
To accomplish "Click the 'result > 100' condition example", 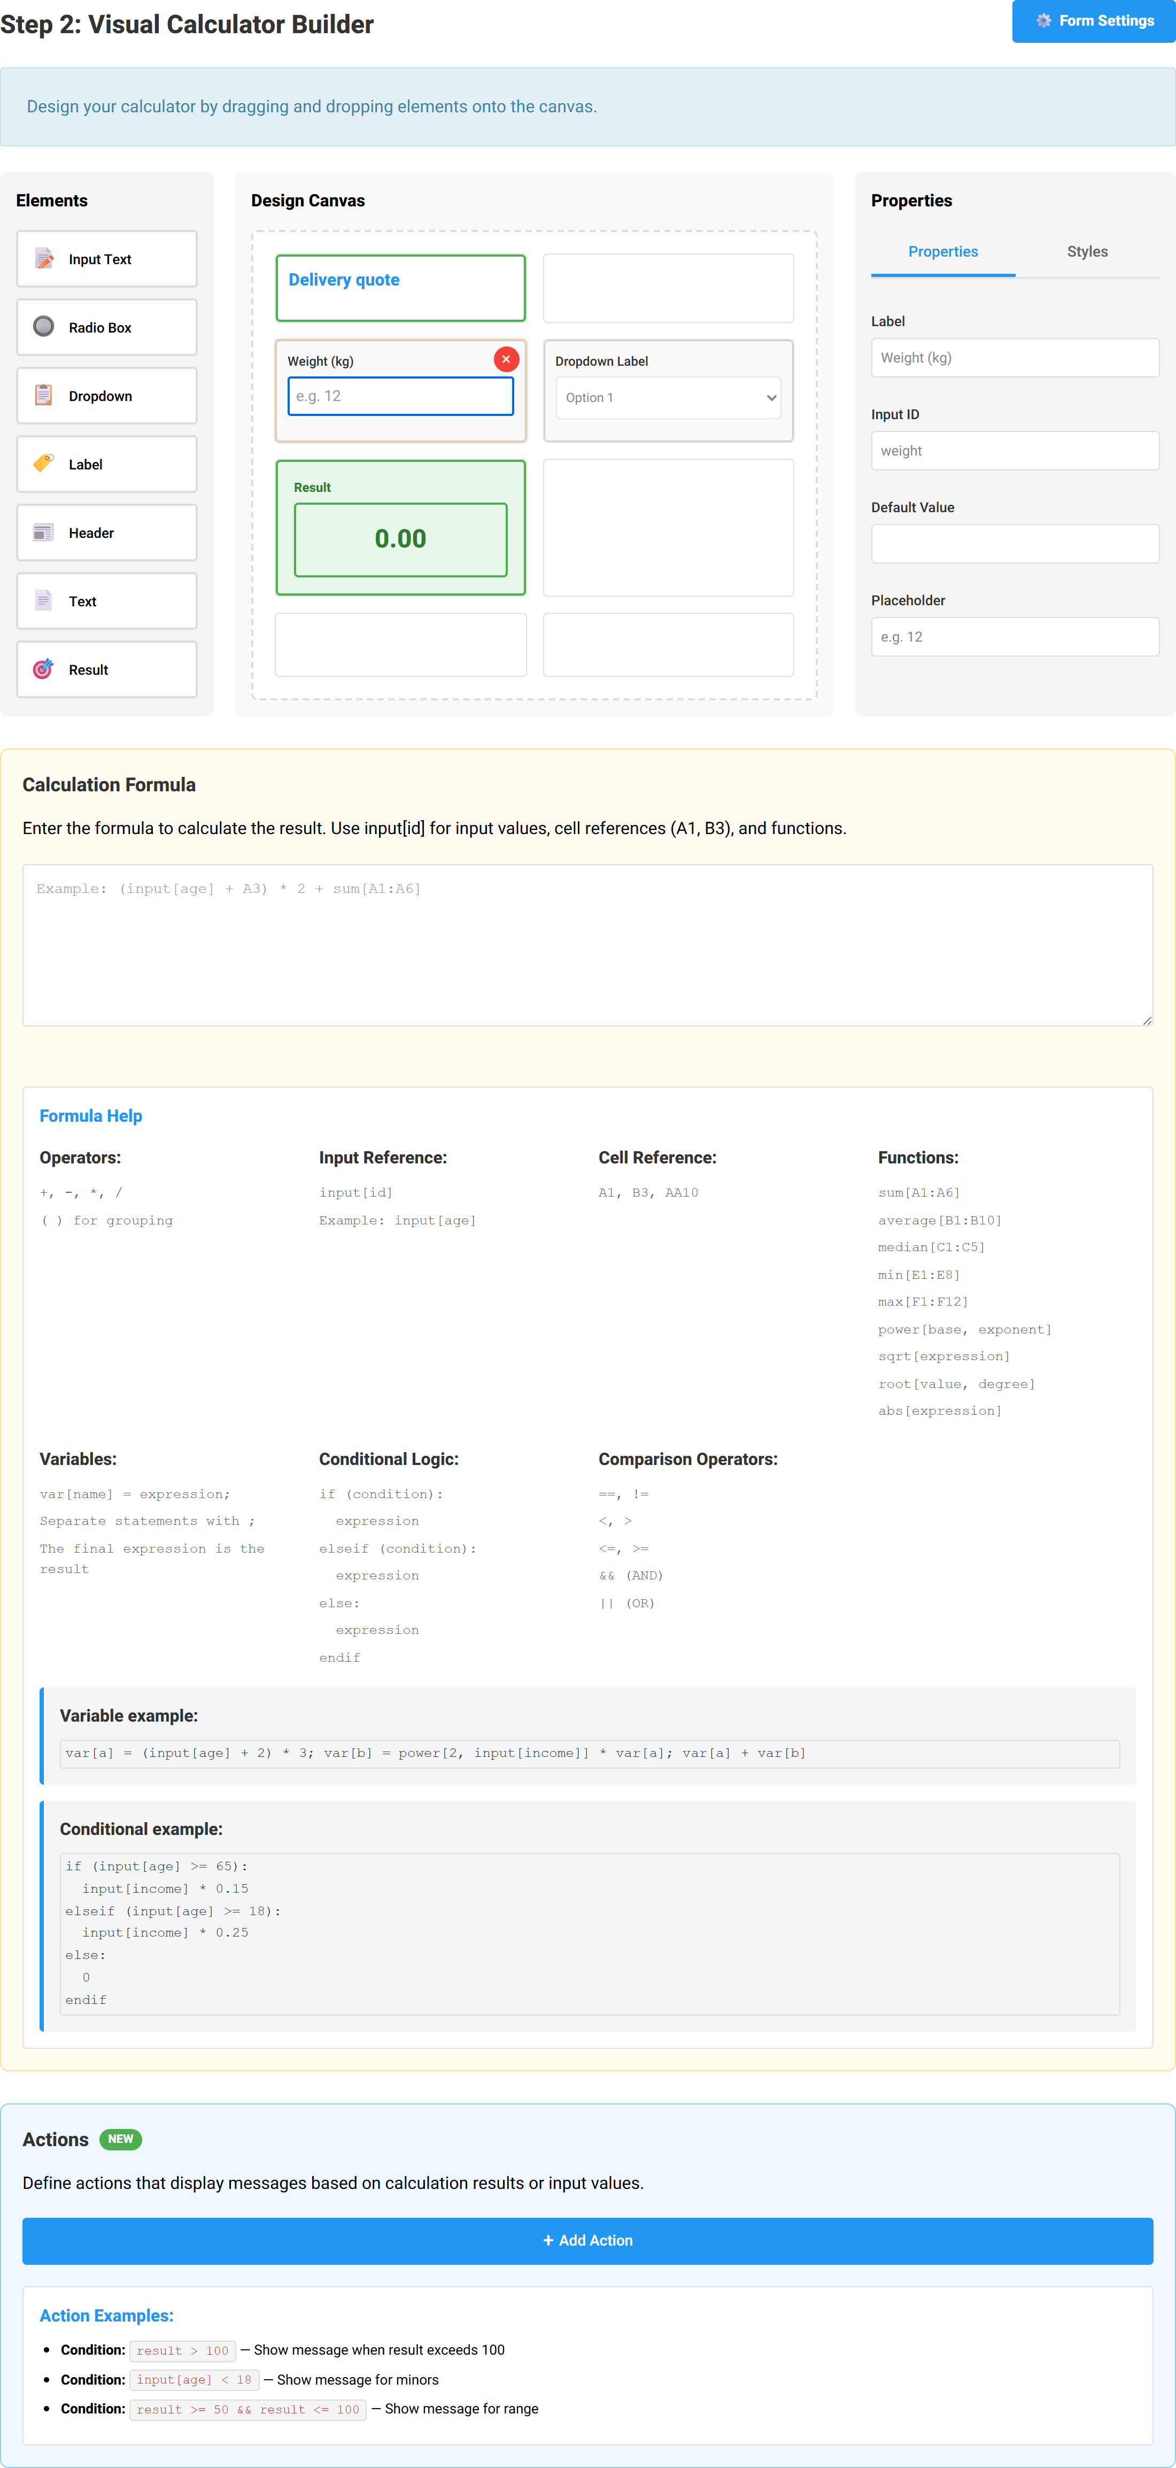I will tap(183, 2350).
